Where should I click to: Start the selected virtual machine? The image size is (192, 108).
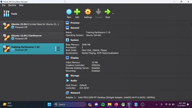(107, 12)
